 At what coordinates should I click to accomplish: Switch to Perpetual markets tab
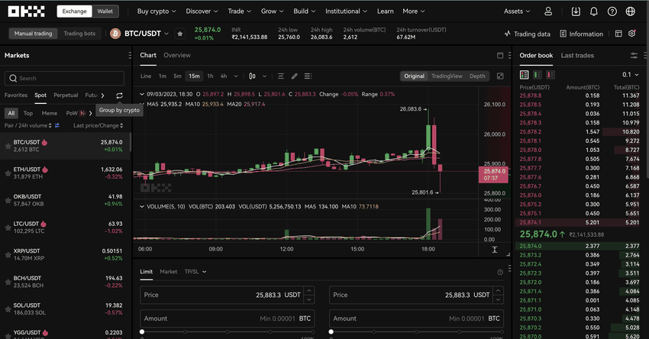click(66, 95)
